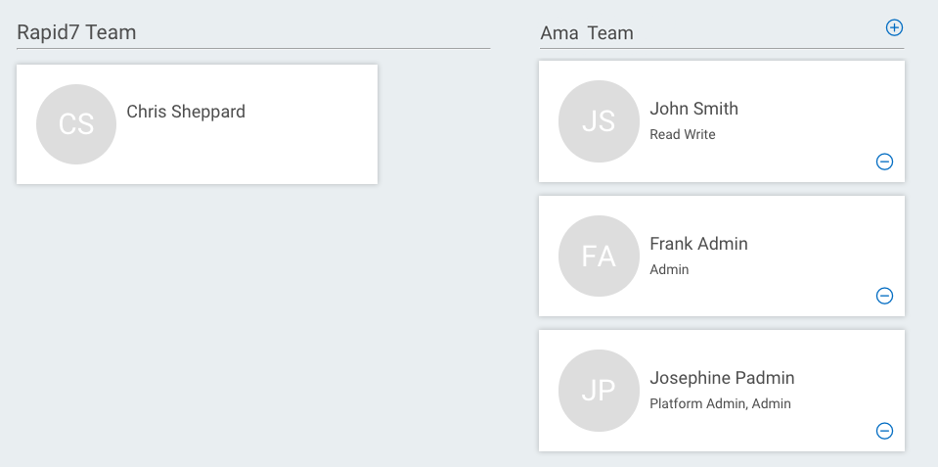938x467 pixels.
Task: Click the Josephine Padmin name
Action: 722,378
